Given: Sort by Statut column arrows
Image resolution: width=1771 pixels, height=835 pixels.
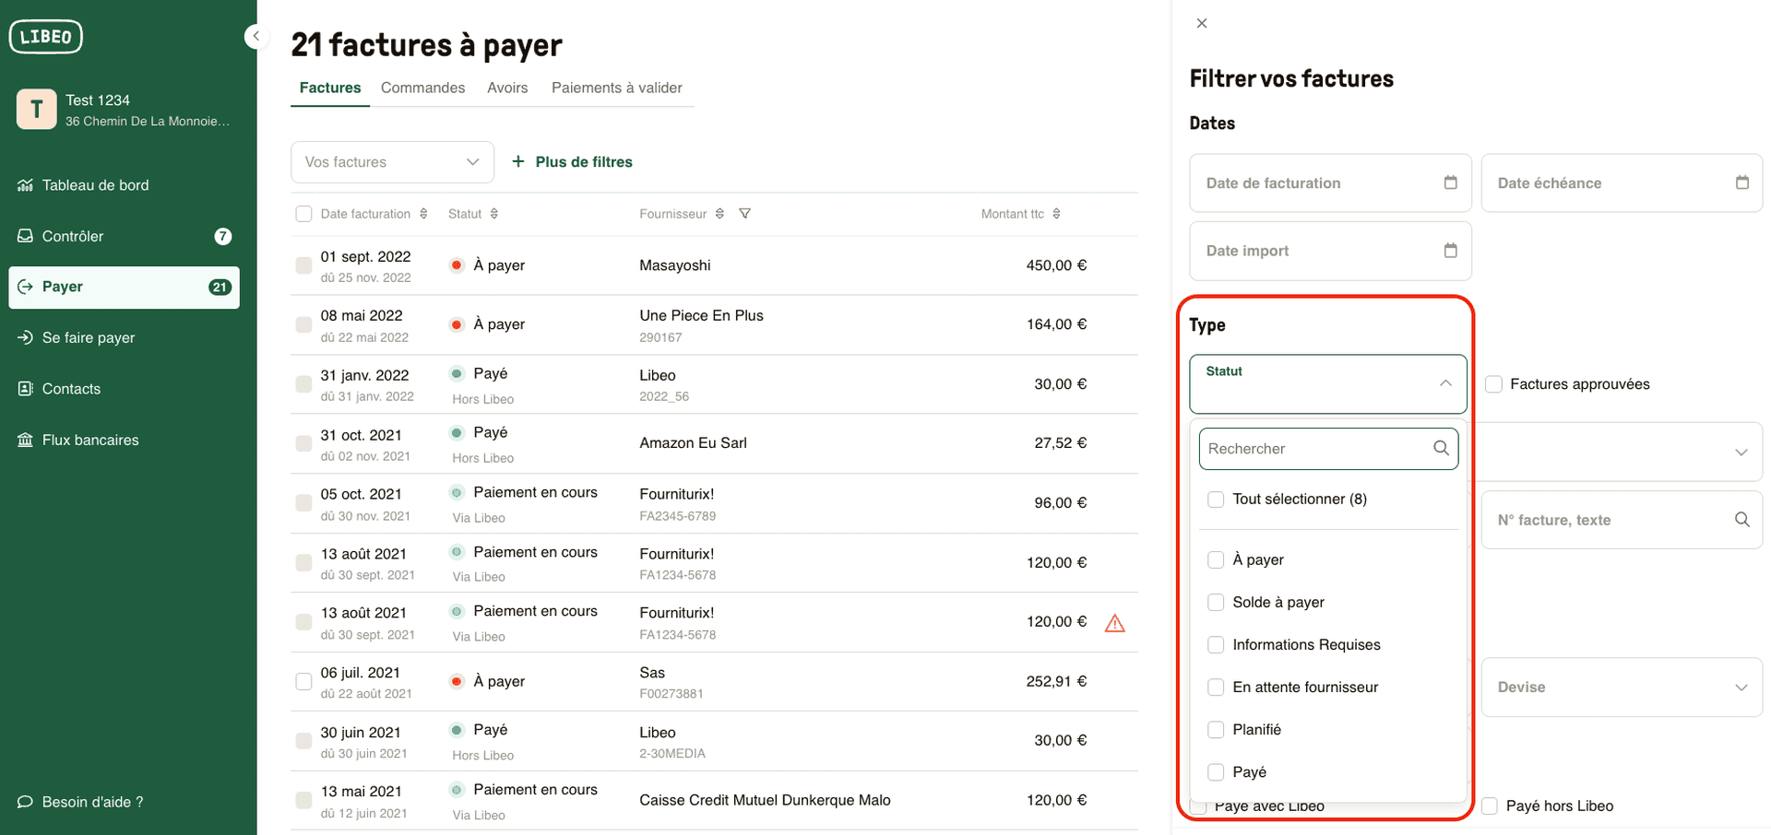Looking at the screenshot, I should click(x=494, y=214).
